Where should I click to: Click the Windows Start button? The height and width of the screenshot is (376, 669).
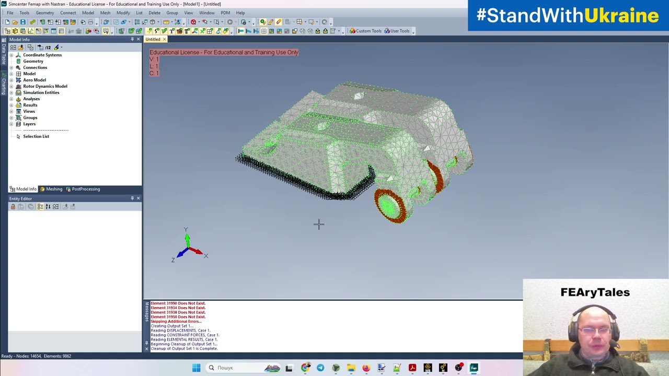click(x=196, y=368)
